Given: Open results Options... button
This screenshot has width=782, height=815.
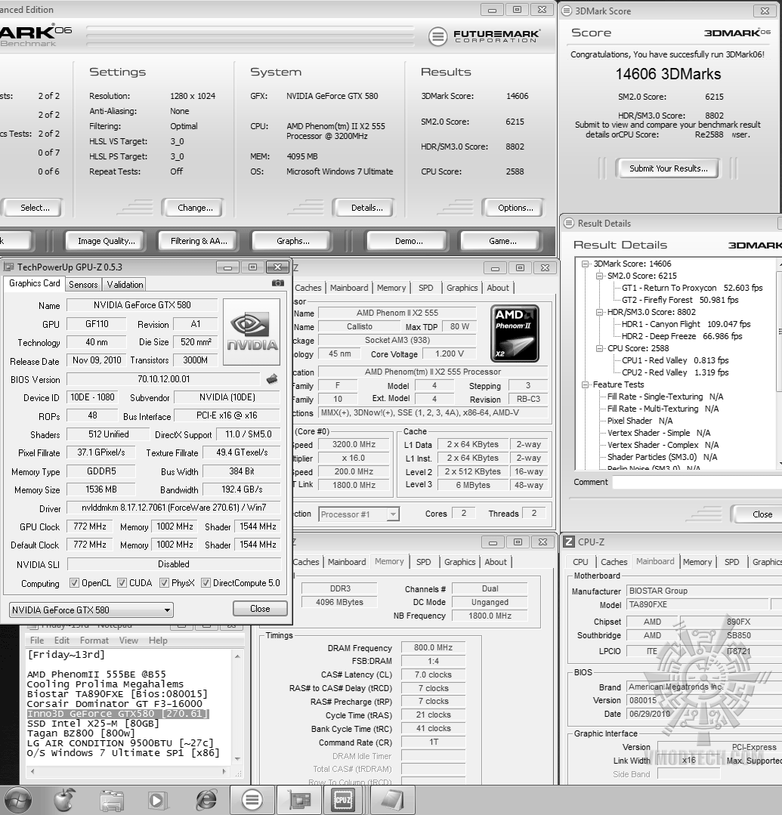Looking at the screenshot, I should click(515, 208).
